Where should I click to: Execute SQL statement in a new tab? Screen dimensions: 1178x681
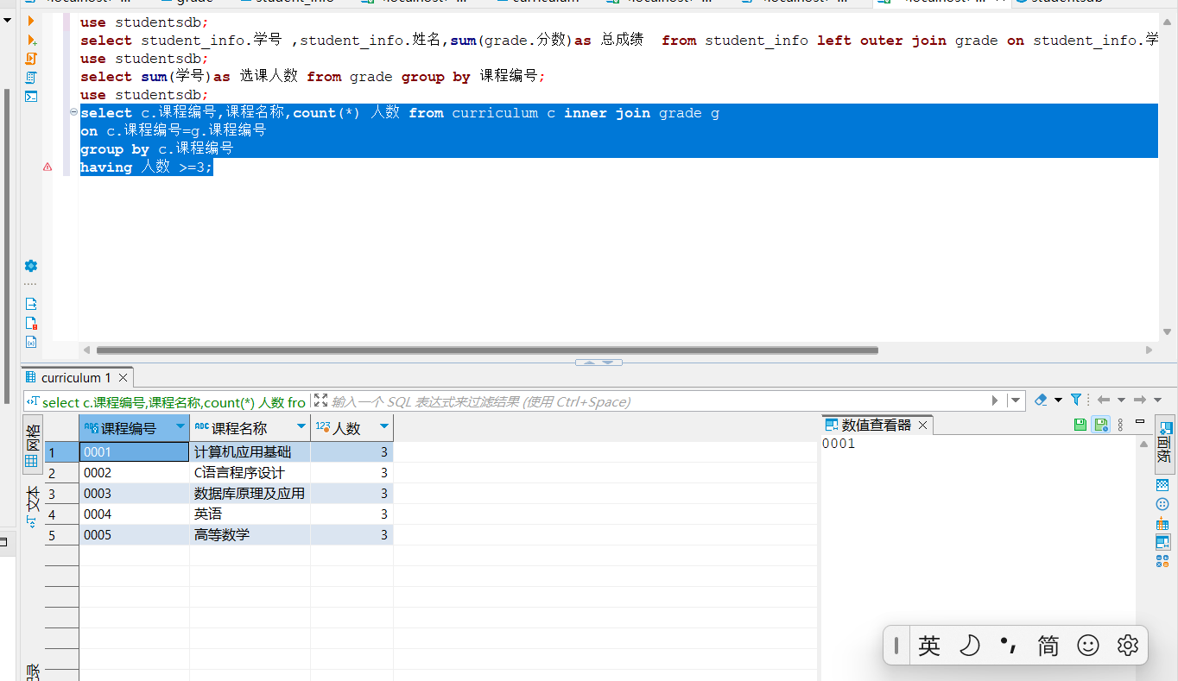click(31, 40)
